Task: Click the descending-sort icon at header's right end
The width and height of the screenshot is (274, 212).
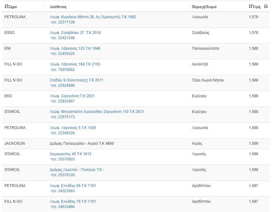Action: [266, 6]
